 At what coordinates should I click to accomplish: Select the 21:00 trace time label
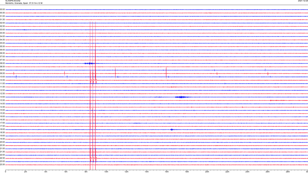(3, 148)
